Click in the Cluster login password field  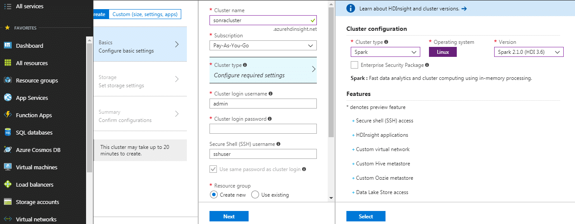pyautogui.click(x=263, y=128)
